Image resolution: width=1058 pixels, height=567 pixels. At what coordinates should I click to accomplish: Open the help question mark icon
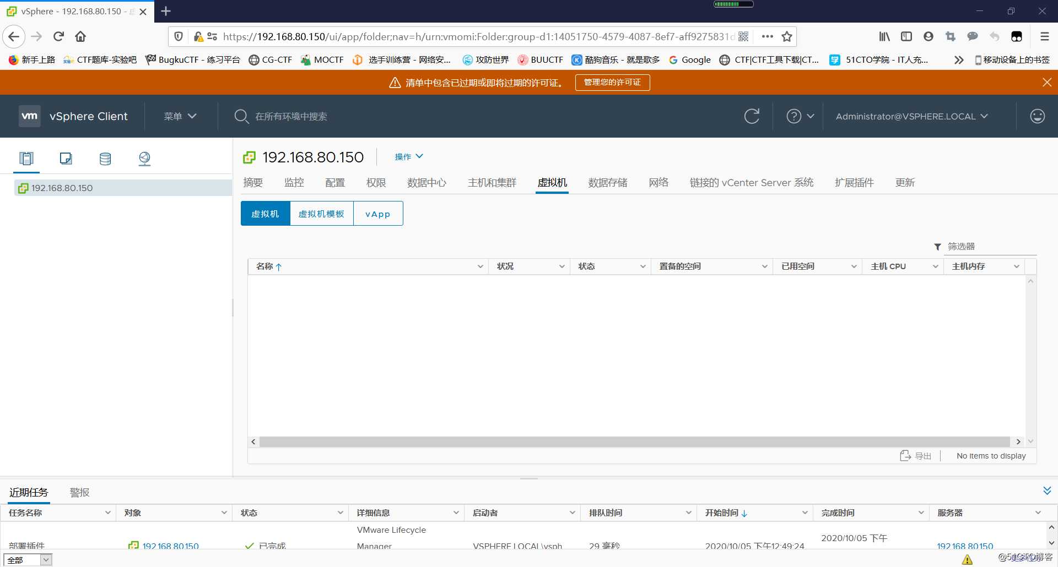(793, 116)
